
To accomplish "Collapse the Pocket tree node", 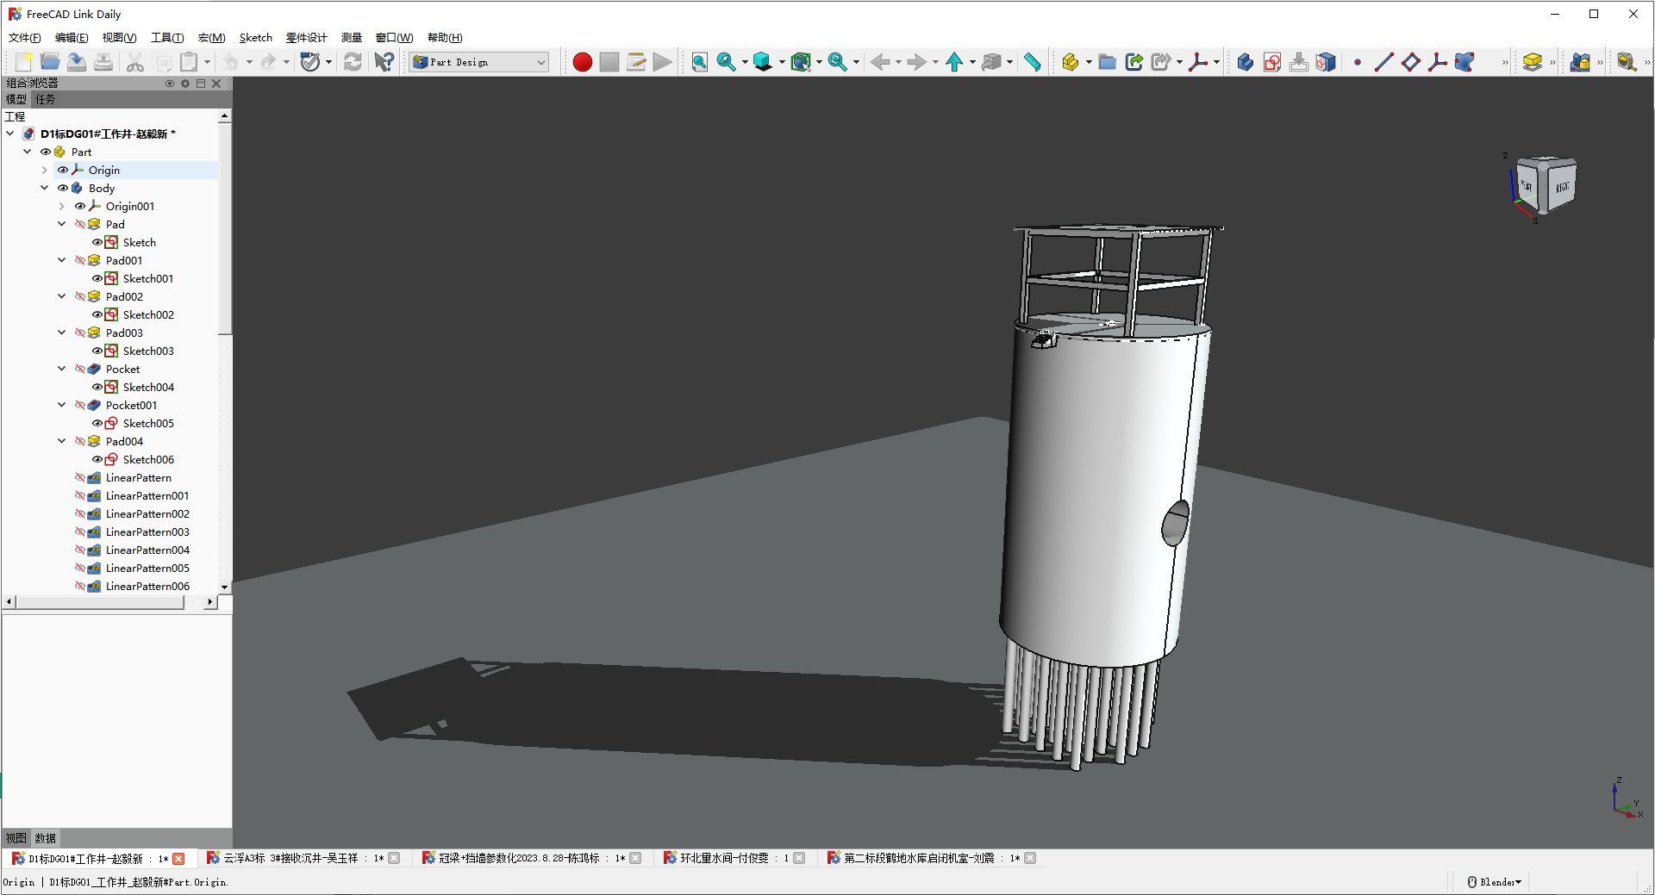I will (62, 369).
